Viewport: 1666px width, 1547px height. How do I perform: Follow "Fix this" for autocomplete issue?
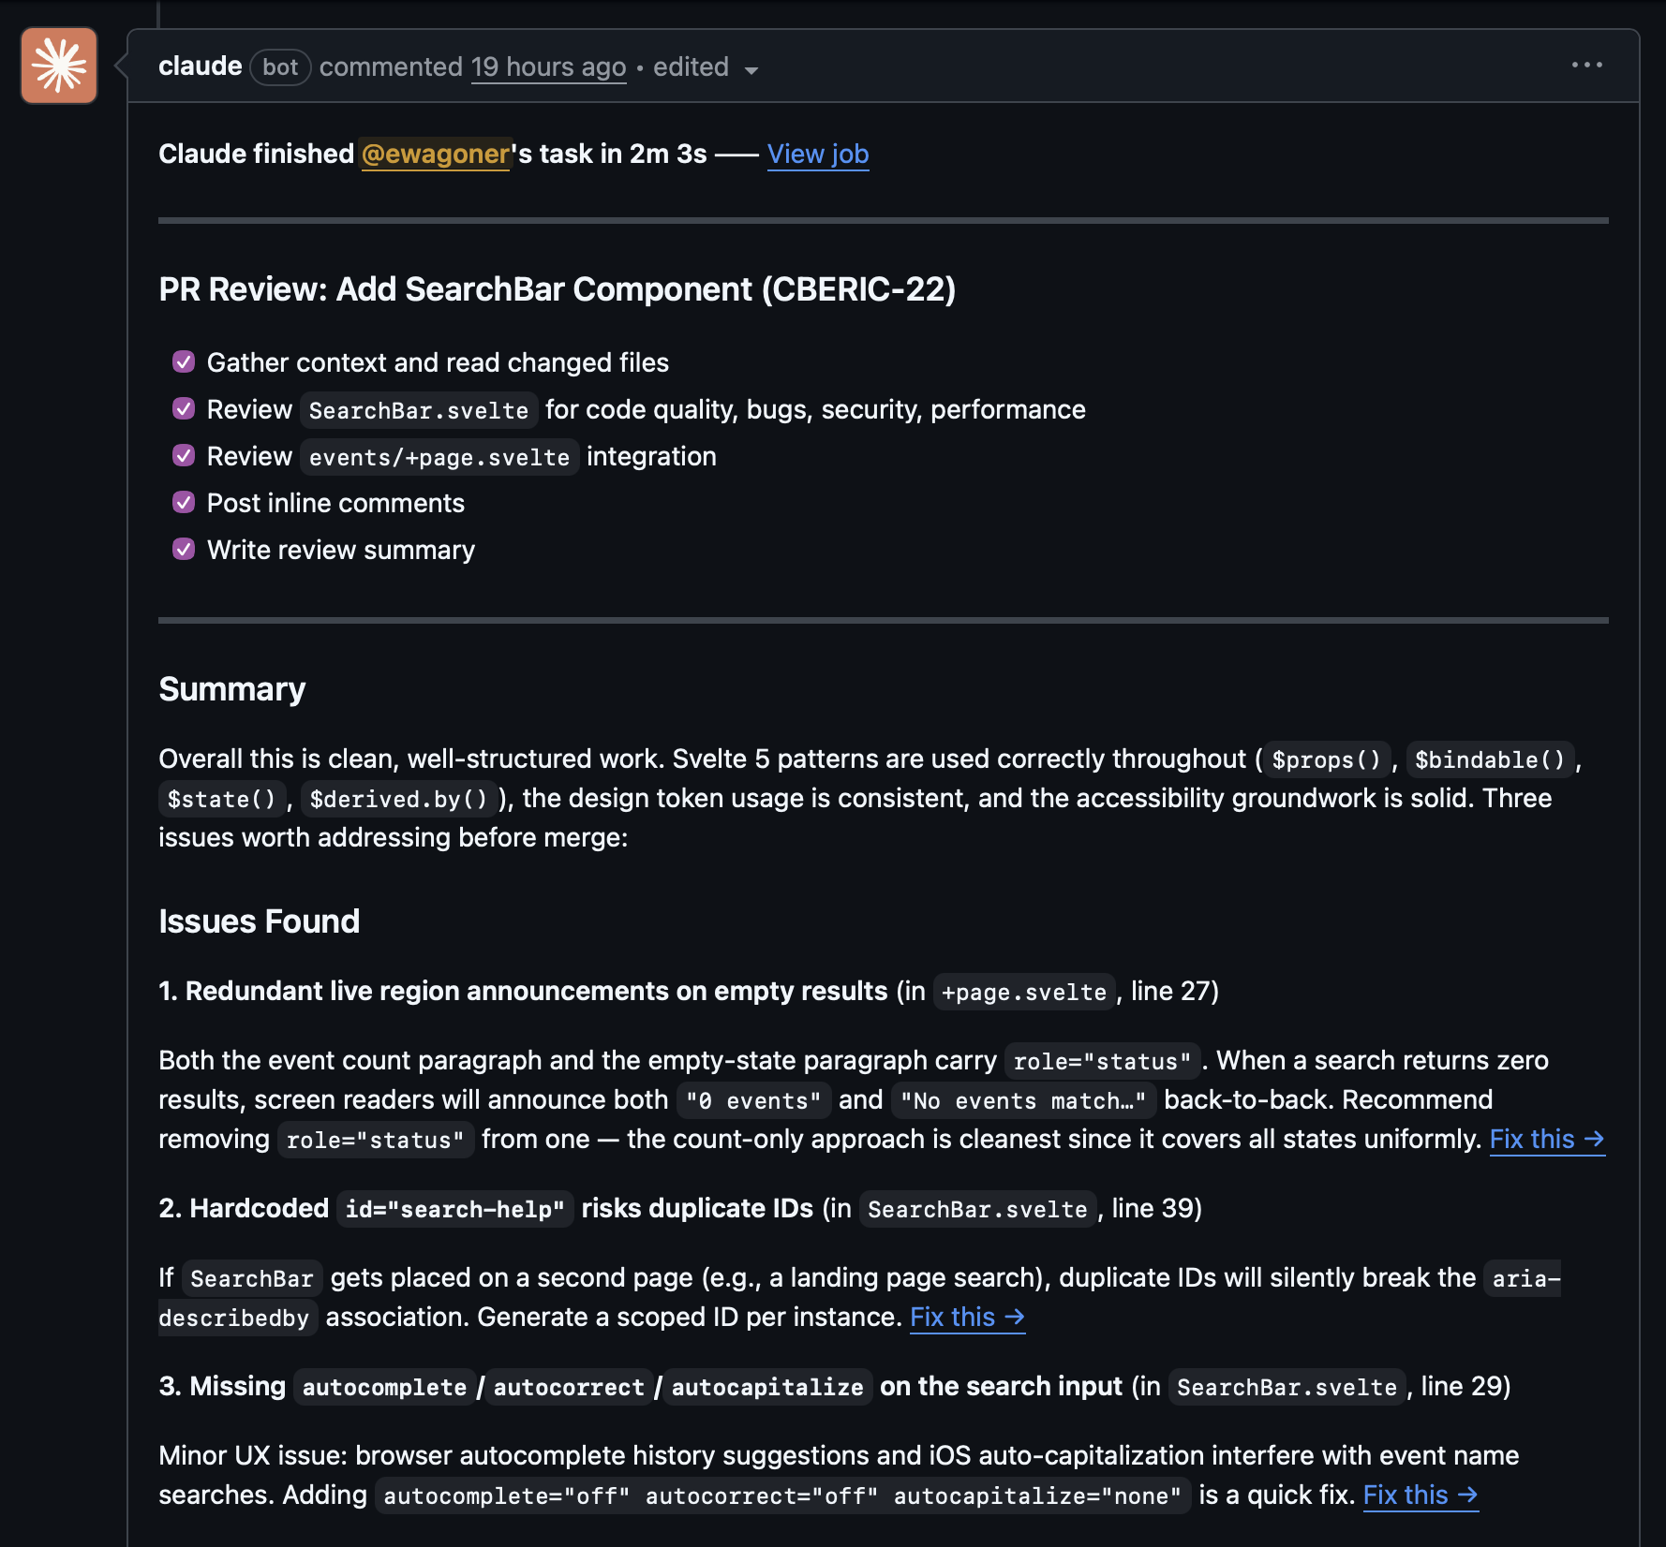click(1419, 1495)
